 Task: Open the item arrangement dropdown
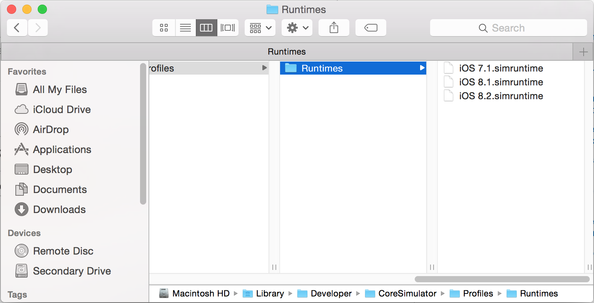point(260,28)
